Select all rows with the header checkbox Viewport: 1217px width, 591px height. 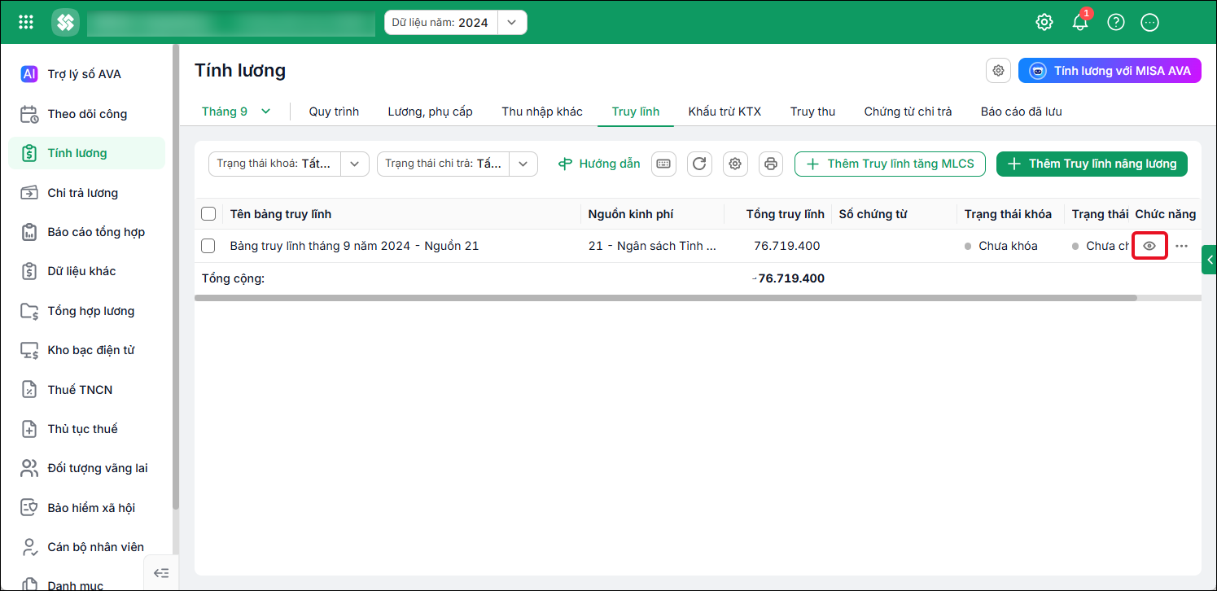(x=208, y=214)
